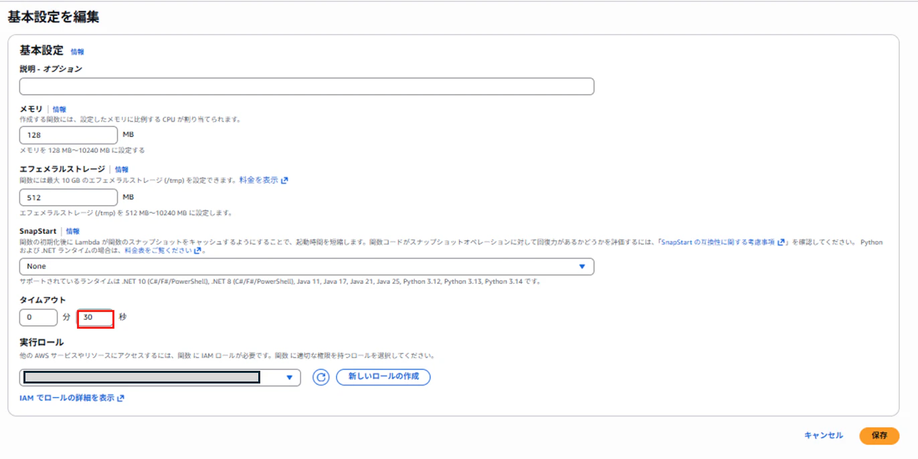Click the ephemeral storage field showing 512
Viewport: 918px width, 459px height.
click(x=69, y=197)
